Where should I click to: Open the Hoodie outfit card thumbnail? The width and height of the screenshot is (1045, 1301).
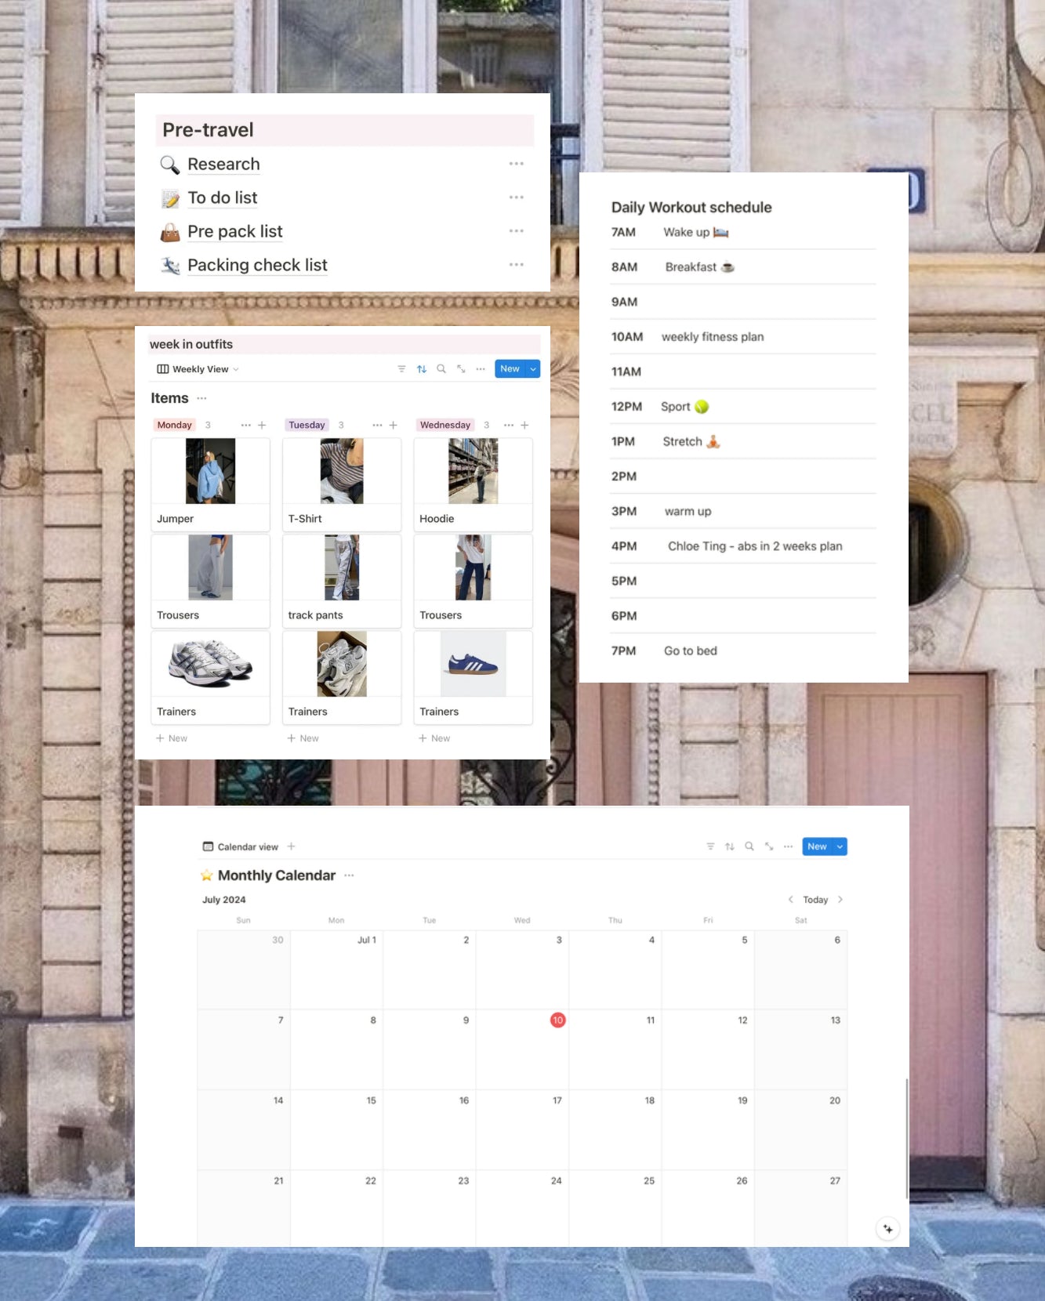pyautogui.click(x=473, y=471)
